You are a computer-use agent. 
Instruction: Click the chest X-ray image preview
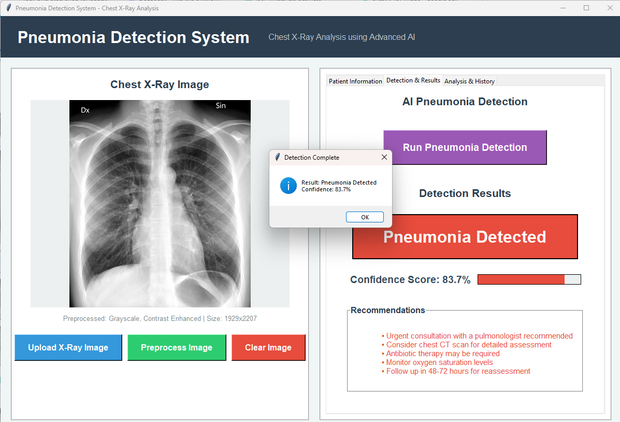[x=160, y=204]
